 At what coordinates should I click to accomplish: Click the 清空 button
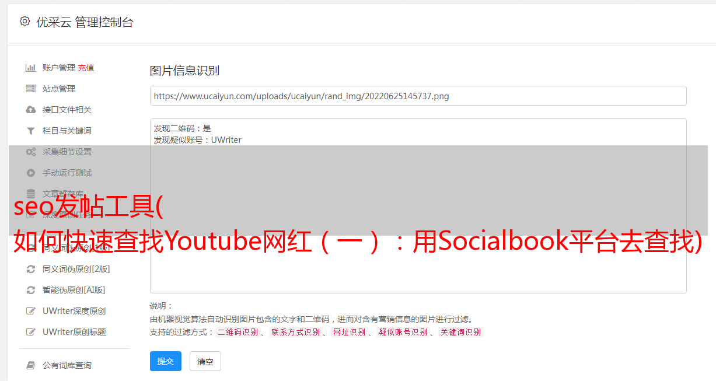[205, 361]
